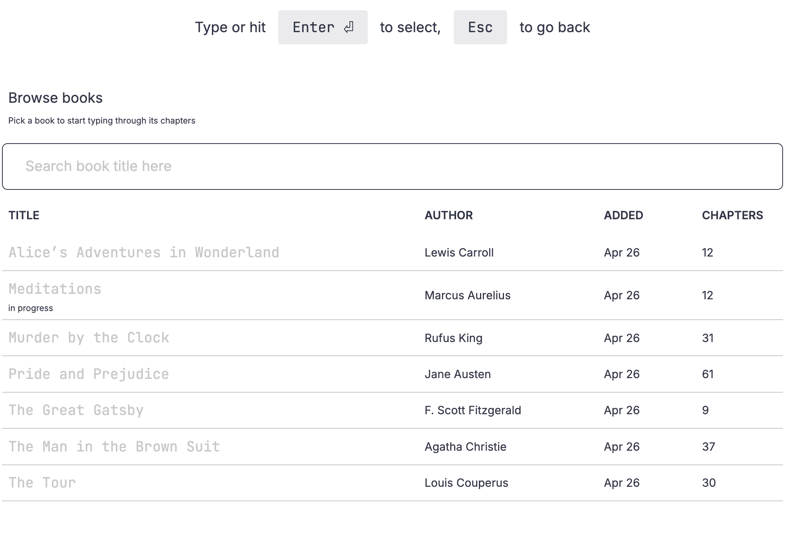Image resolution: width=785 pixels, height=537 pixels.
Task: Click the CHAPTERS column header
Action: (732, 215)
